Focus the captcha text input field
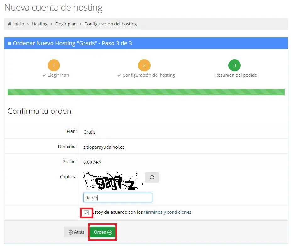The height and width of the screenshot is (249, 291). pyautogui.click(x=118, y=198)
